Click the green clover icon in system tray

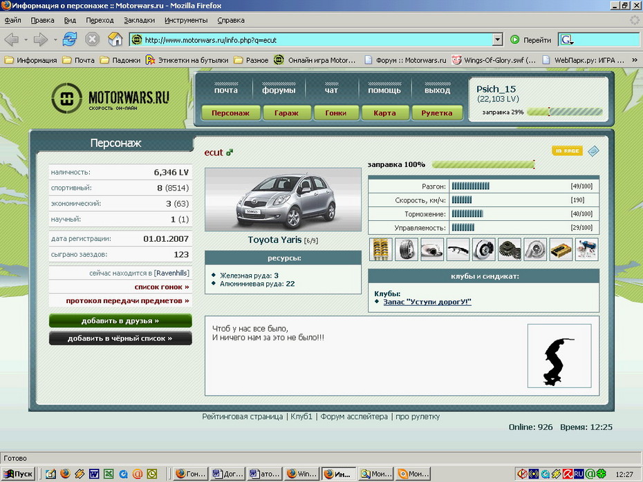click(602, 474)
